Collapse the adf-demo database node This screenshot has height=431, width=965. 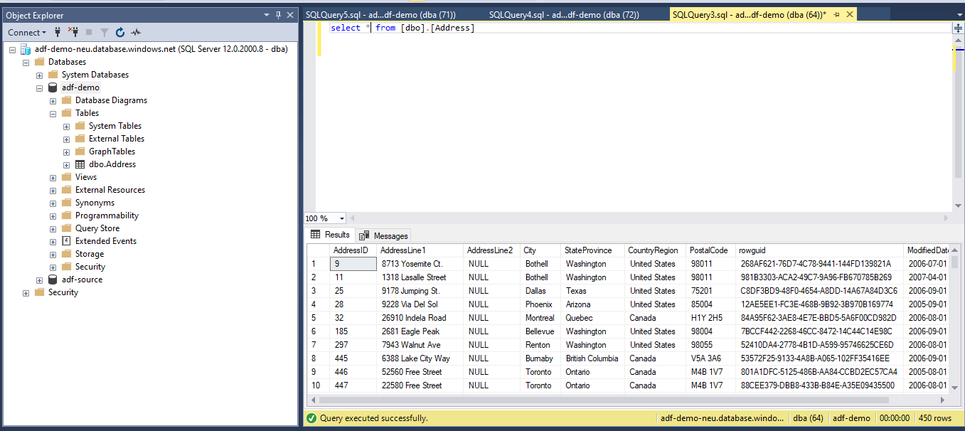pos(40,87)
